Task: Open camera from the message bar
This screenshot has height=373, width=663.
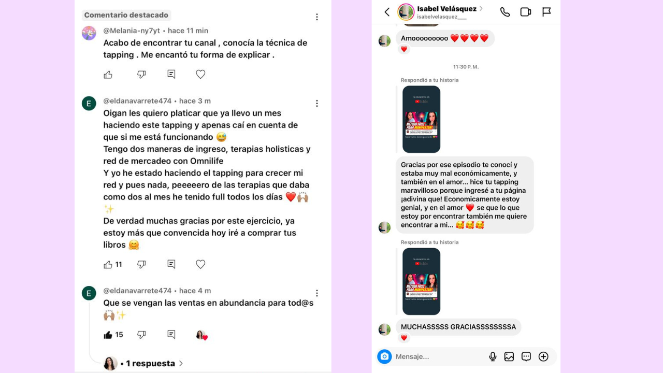Action: [384, 356]
